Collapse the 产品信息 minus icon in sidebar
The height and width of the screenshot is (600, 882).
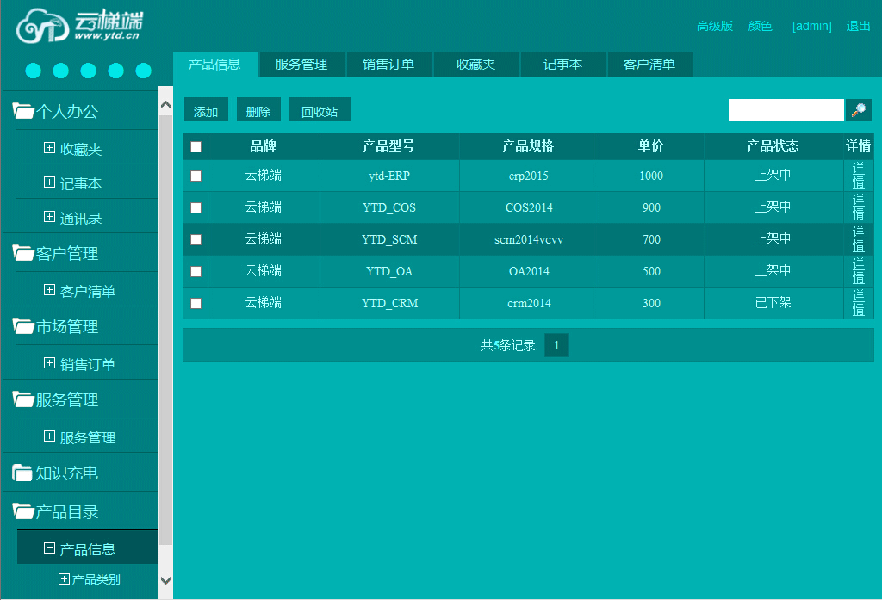coord(49,547)
